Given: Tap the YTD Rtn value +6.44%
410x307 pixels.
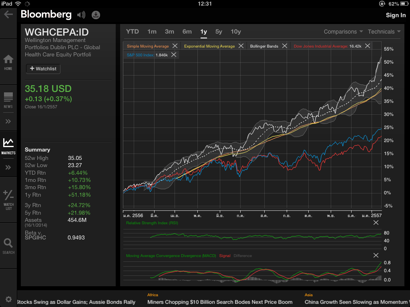Looking at the screenshot, I should (78, 173).
